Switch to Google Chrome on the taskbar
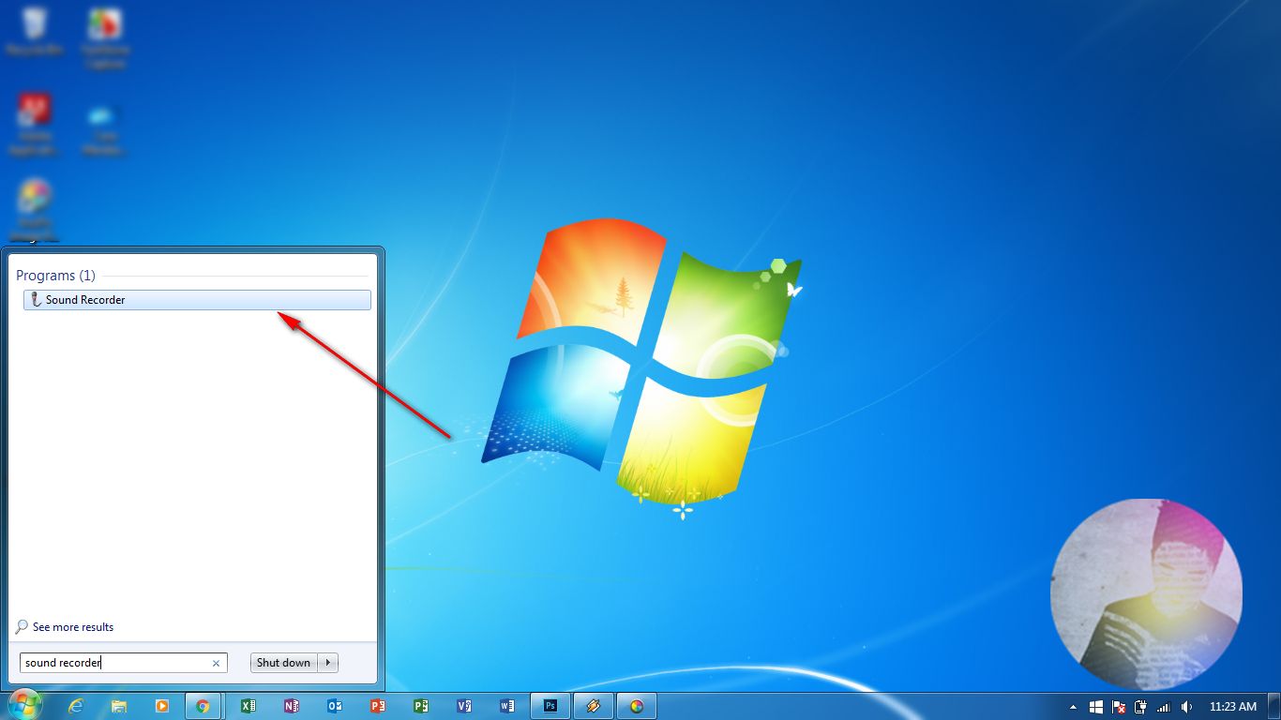The image size is (1281, 720). (x=203, y=706)
